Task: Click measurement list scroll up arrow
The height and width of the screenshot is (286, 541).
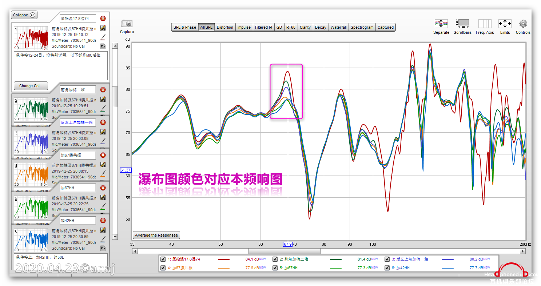Action: (x=115, y=46)
